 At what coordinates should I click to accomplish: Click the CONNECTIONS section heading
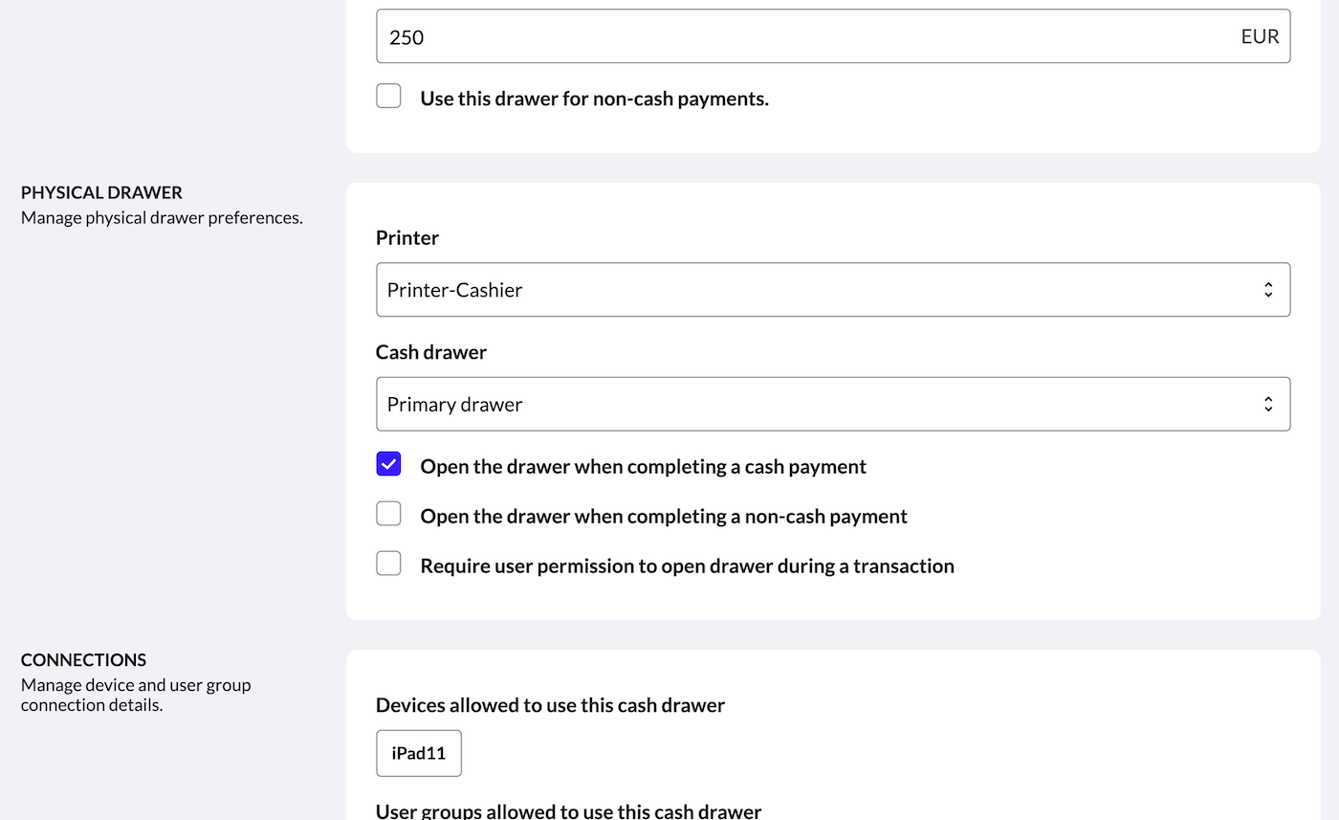(x=83, y=660)
